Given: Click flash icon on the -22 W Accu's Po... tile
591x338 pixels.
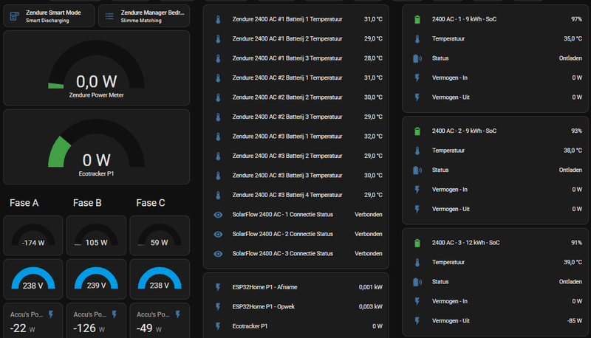Looking at the screenshot, I should point(51,314).
